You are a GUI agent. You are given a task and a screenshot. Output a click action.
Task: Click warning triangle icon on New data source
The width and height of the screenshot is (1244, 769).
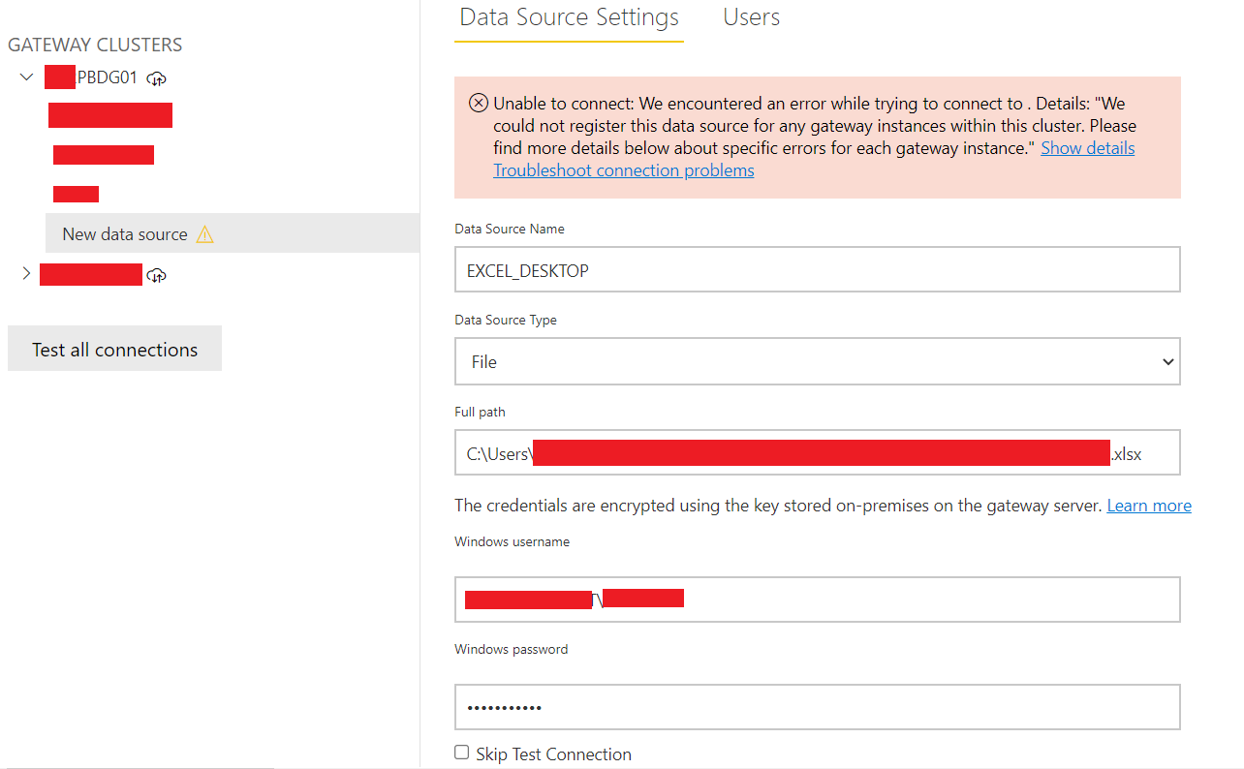click(x=204, y=234)
